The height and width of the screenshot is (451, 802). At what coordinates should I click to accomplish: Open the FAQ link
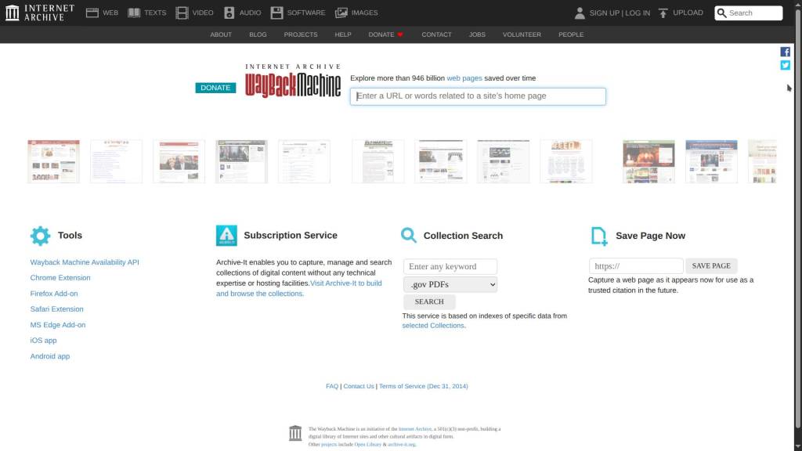click(x=332, y=386)
